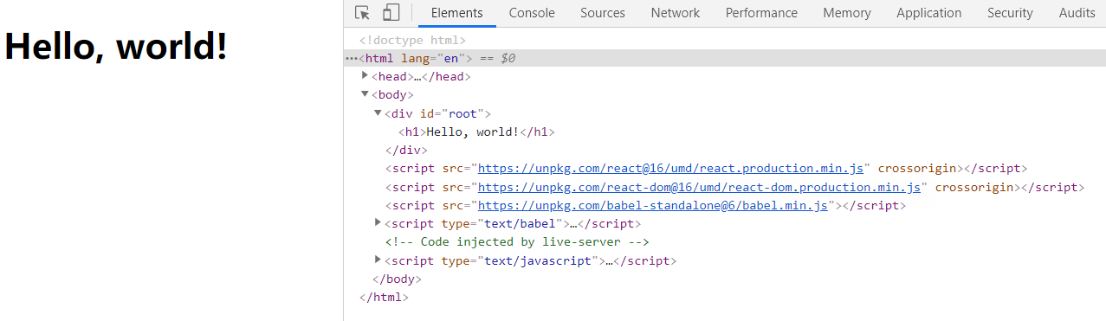Select the doctype html line
The width and height of the screenshot is (1106, 321).
(x=412, y=40)
